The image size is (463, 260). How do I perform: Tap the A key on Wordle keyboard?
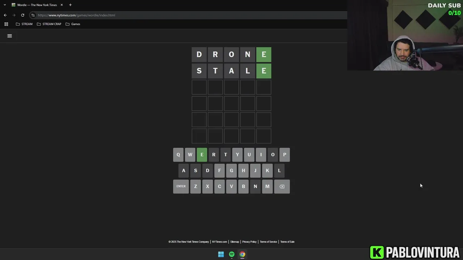click(184, 170)
